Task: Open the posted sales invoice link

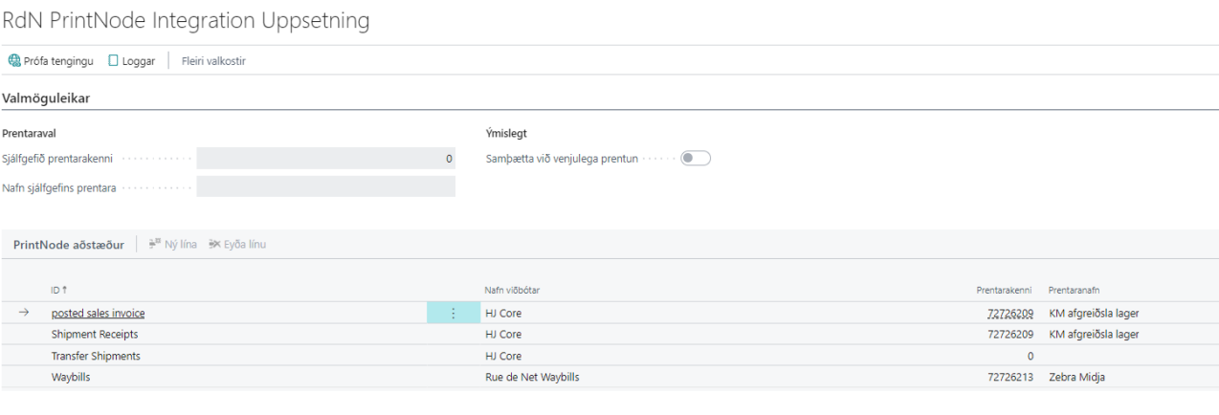Action: [x=98, y=314]
